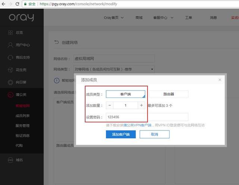Click the browser reload icon
The height and width of the screenshot is (185, 239).
click(x=18, y=4)
